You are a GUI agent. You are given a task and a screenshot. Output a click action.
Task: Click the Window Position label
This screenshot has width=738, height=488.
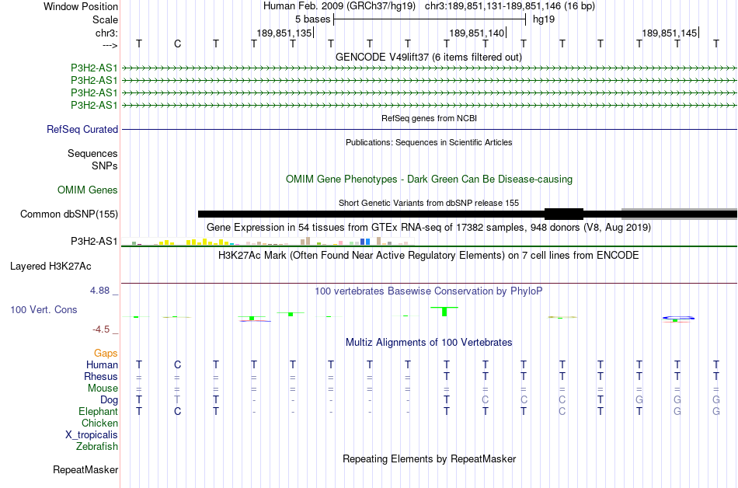click(x=81, y=6)
